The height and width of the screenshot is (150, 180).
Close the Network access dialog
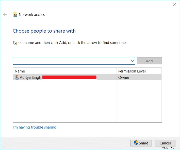coord(174,5)
